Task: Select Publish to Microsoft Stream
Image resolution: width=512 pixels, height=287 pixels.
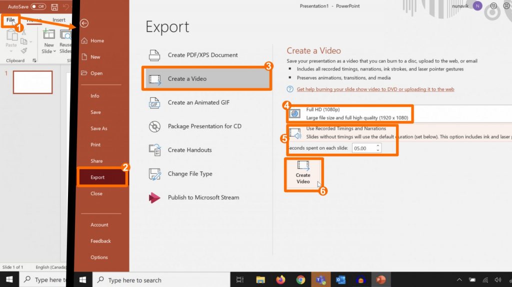Action: (x=203, y=197)
